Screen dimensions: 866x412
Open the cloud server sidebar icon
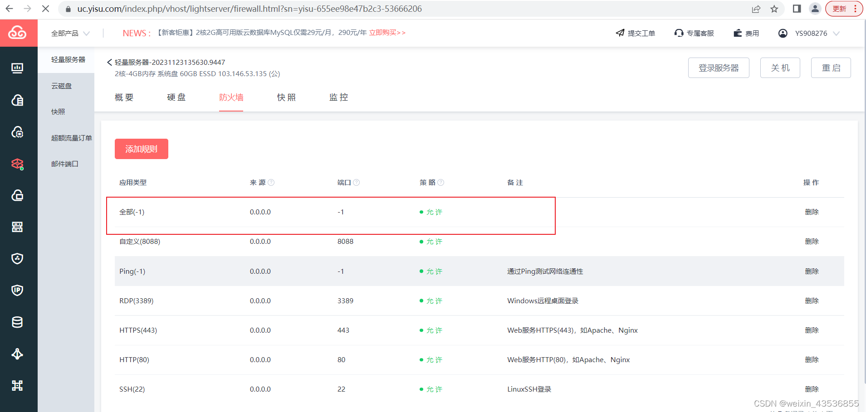(17, 100)
